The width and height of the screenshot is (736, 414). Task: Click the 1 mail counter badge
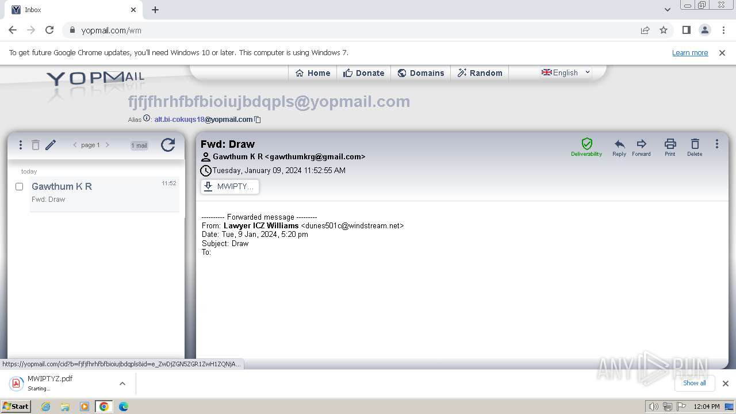(x=139, y=145)
